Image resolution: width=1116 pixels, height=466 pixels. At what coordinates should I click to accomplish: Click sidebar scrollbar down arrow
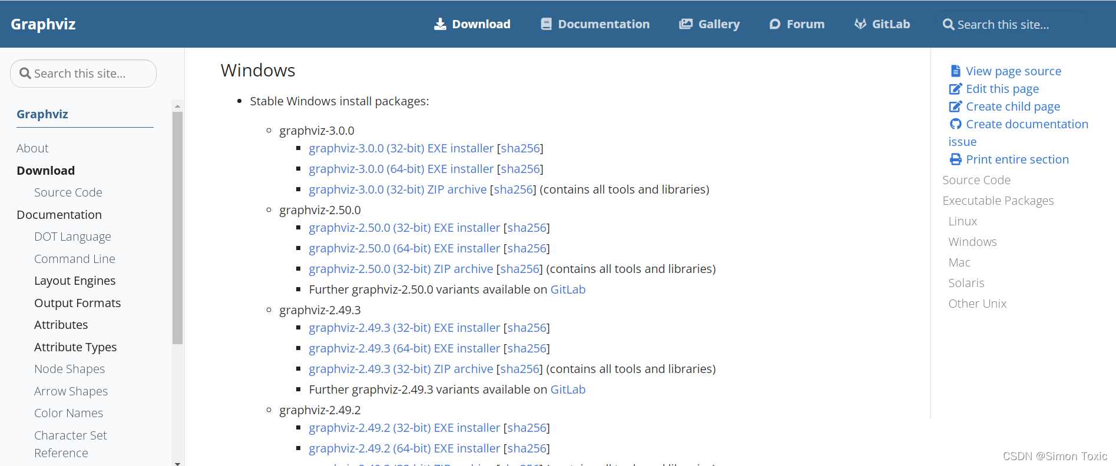pos(177,463)
